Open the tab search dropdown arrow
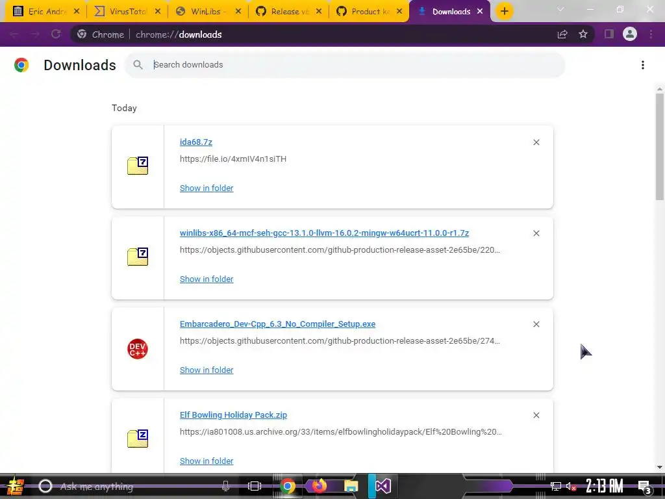Viewport: 665px width, 499px height. [x=560, y=9]
